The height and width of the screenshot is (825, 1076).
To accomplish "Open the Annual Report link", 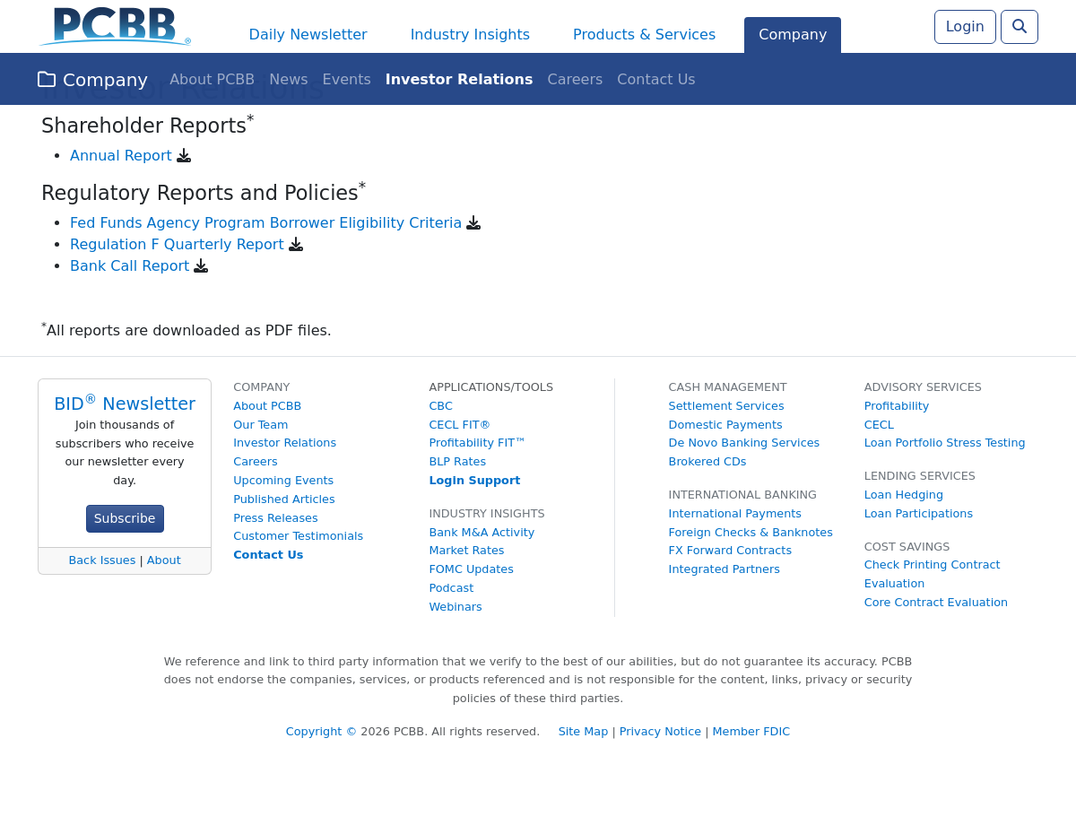I will pyautogui.click(x=121, y=156).
